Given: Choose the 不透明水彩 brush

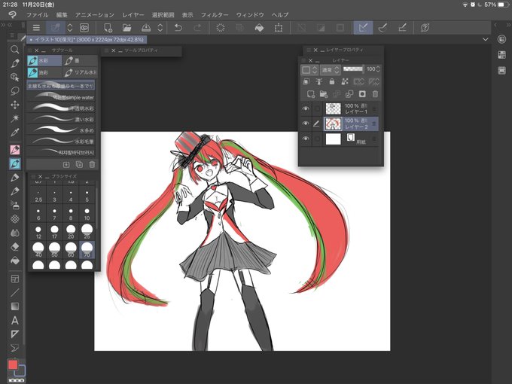Looking at the screenshot, I should (x=61, y=108).
